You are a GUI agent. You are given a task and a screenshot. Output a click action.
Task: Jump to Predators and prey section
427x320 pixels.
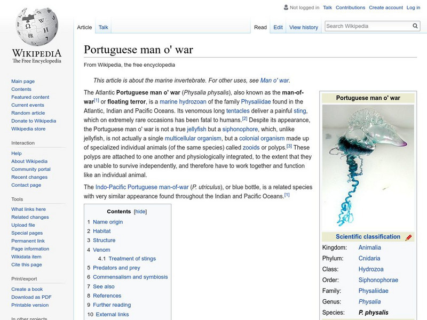click(116, 268)
